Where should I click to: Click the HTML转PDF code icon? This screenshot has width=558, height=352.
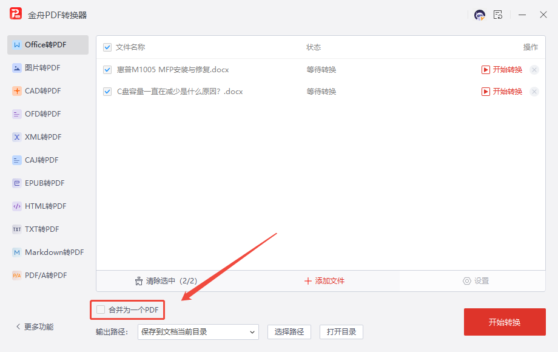(17, 206)
